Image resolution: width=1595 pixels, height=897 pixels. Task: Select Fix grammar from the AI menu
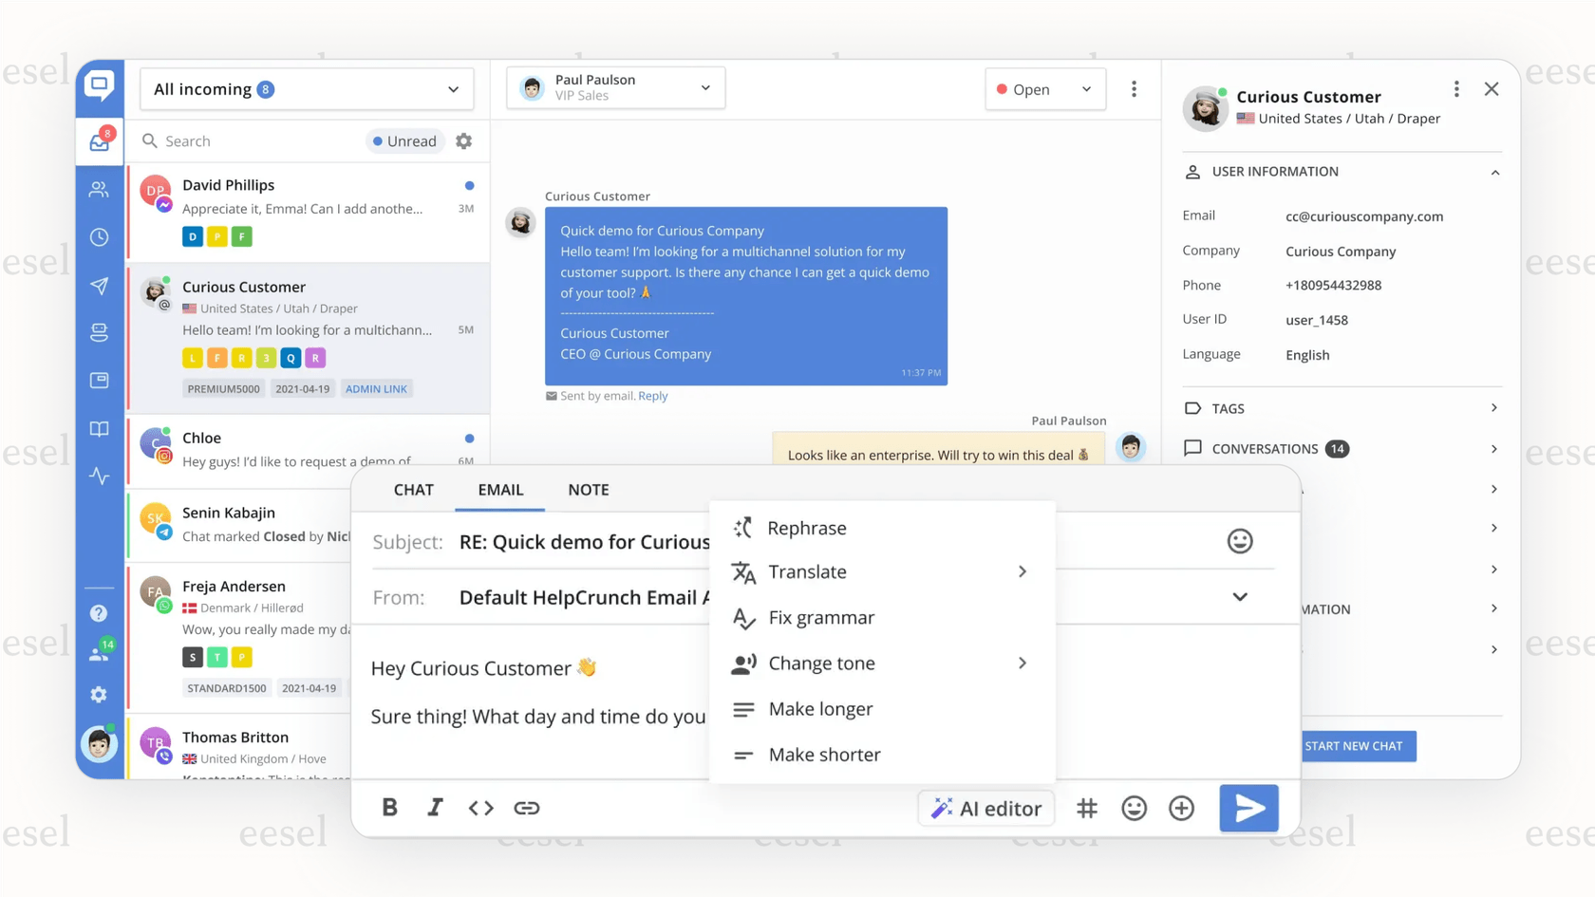(821, 617)
